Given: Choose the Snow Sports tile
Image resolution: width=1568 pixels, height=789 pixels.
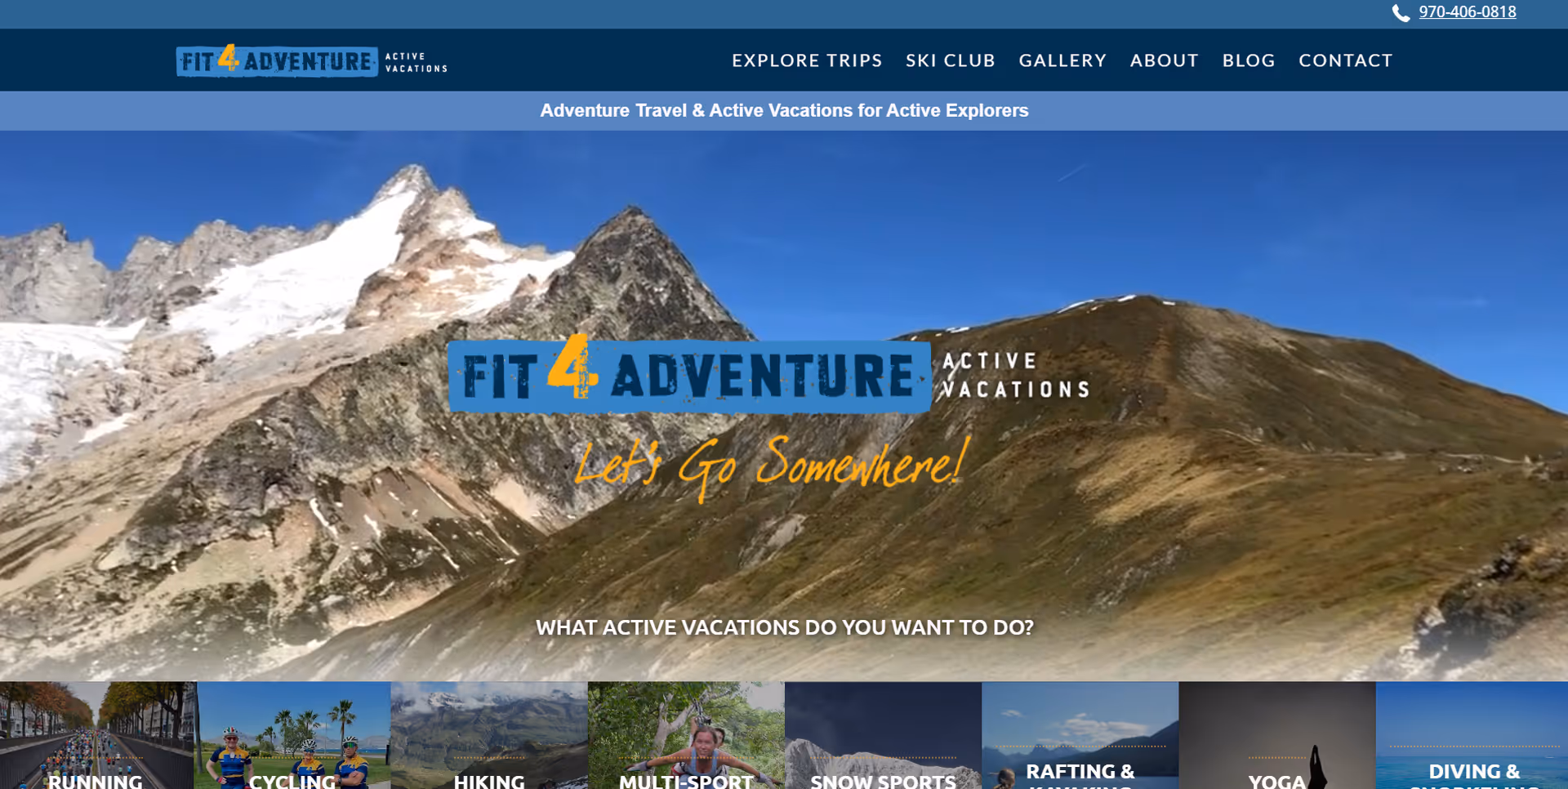Looking at the screenshot, I should click(883, 735).
